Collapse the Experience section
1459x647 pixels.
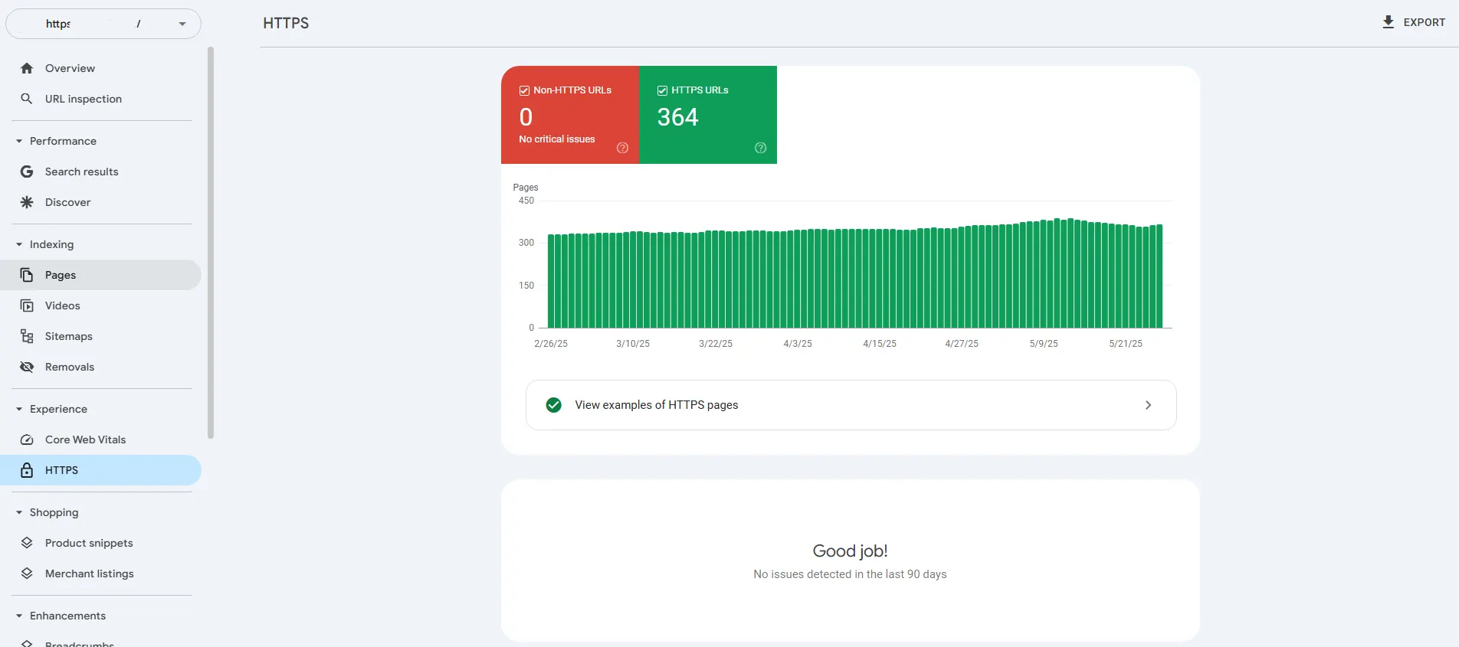tap(19, 409)
